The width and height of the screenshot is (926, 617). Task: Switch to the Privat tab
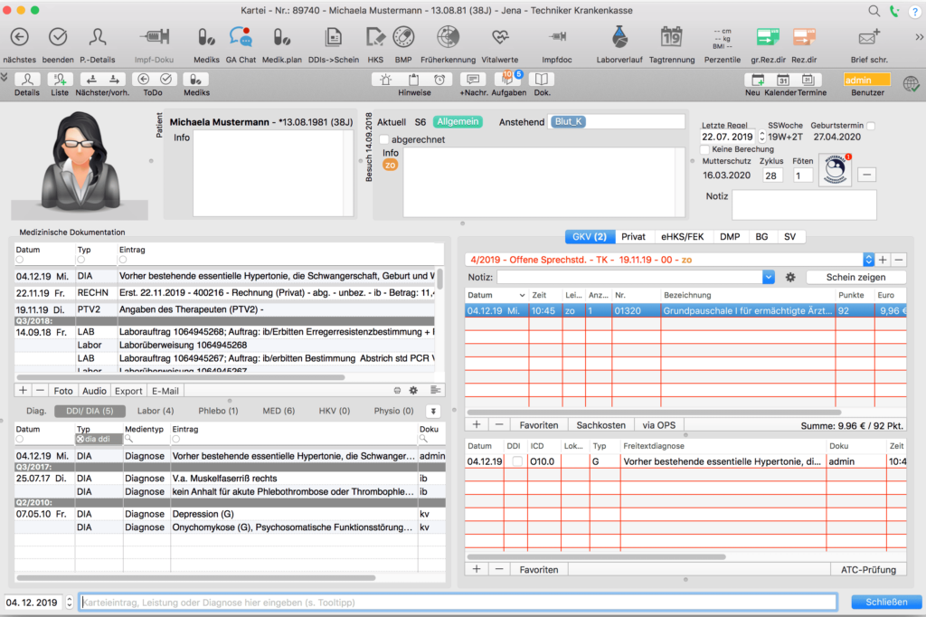(x=633, y=236)
